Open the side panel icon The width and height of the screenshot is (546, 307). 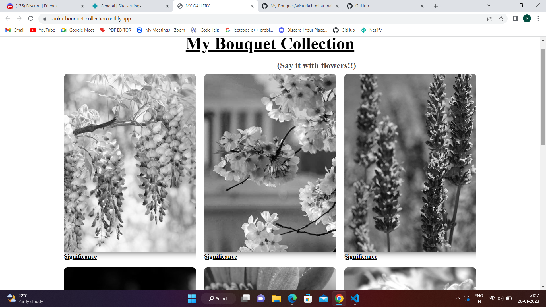[x=515, y=18]
